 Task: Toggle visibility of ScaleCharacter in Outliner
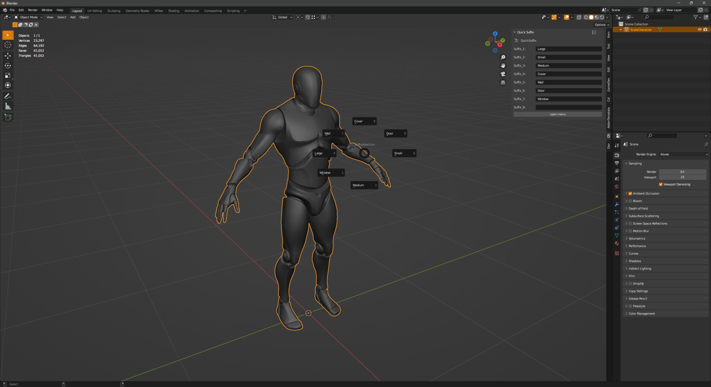click(x=699, y=29)
